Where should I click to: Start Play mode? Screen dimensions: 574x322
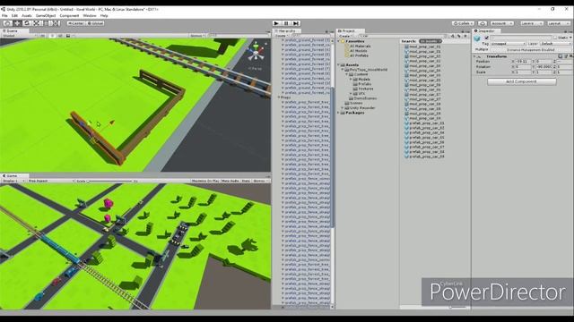tap(276, 23)
